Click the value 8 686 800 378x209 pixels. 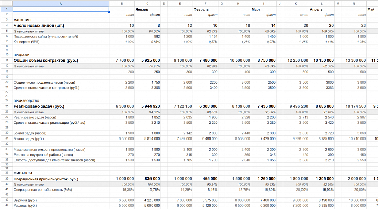(325, 106)
